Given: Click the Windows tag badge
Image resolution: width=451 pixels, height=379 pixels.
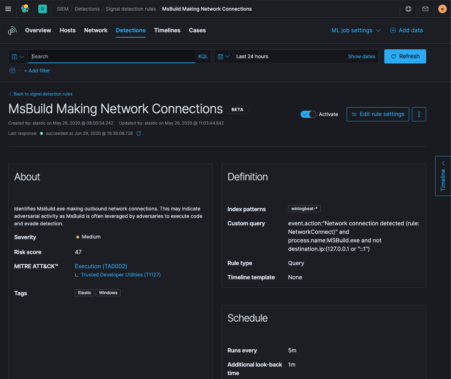Looking at the screenshot, I should click(108, 293).
